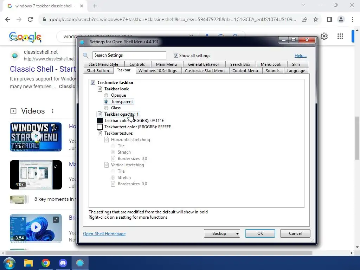Switch to the Sounds tab
The width and height of the screenshot is (360, 270).
(272, 71)
